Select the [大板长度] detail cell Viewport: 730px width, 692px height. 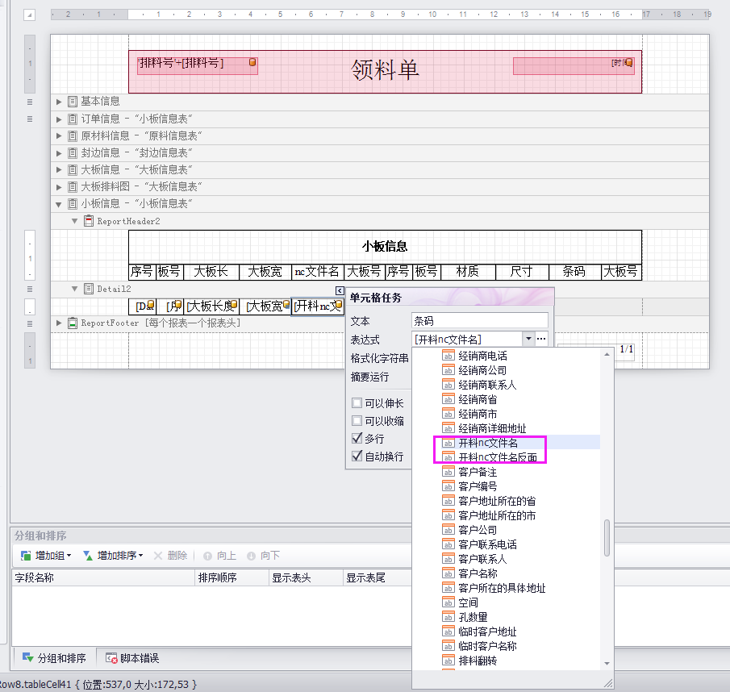[212, 306]
